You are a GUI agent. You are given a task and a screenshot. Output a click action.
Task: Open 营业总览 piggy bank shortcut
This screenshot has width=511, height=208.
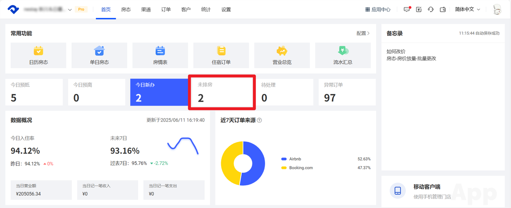click(x=282, y=55)
